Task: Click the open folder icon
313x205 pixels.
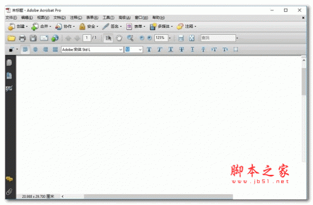Action: (x=11, y=38)
